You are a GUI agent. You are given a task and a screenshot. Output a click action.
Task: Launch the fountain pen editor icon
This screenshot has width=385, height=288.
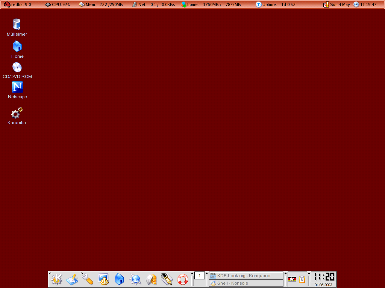coord(167,279)
